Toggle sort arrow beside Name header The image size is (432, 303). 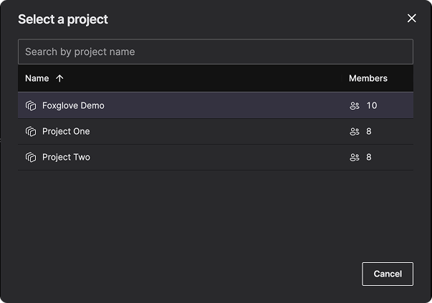[59, 79]
